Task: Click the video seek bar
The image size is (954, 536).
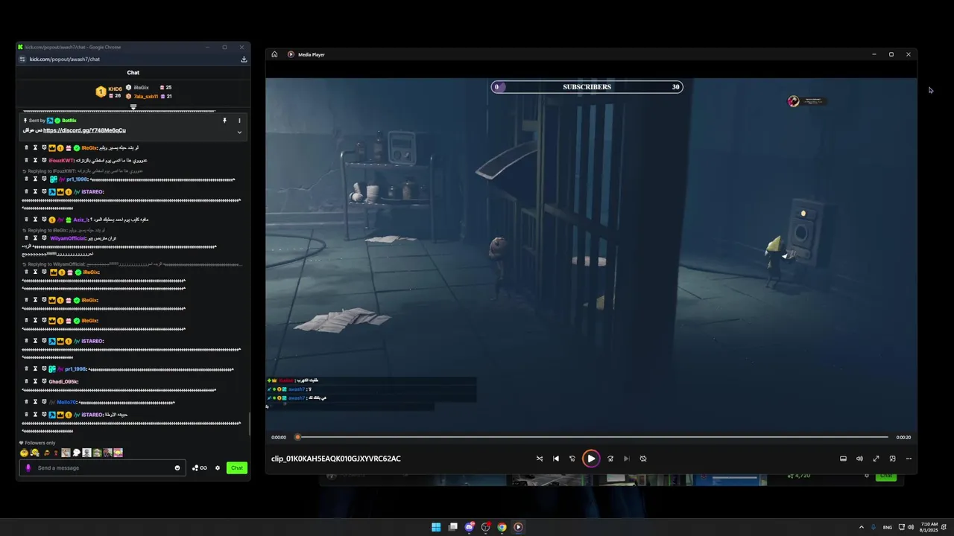Action: tap(593, 437)
